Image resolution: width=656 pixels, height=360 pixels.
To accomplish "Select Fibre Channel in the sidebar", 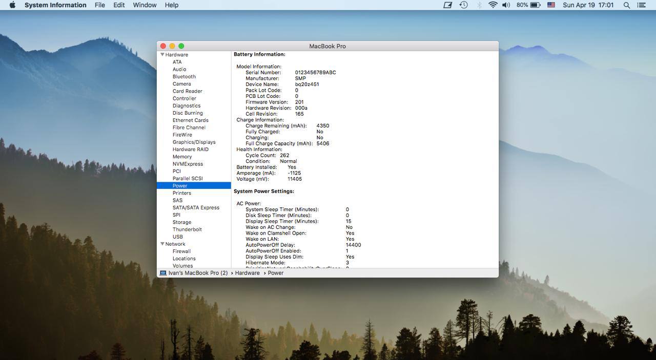I will click(189, 128).
